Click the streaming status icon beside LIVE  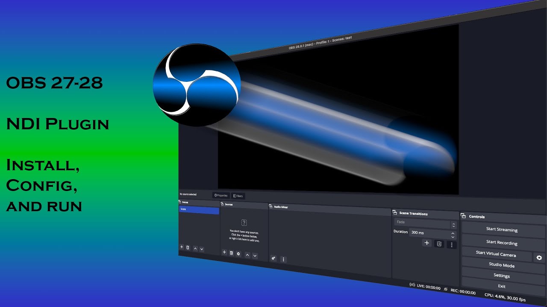coord(412,285)
